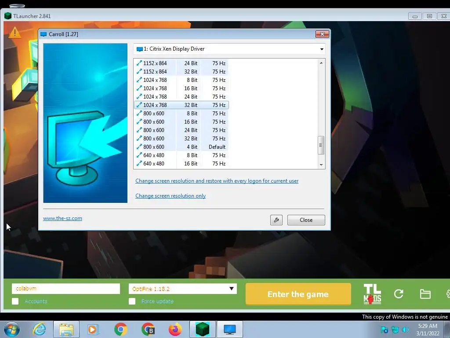This screenshot has height=338, width=450.
Task: Select 640 x 480 16 Bit 75 Hz
Action: [x=181, y=164]
